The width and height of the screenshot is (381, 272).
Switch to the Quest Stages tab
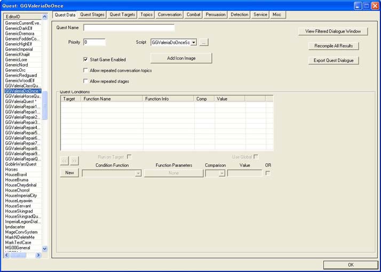[92, 14]
